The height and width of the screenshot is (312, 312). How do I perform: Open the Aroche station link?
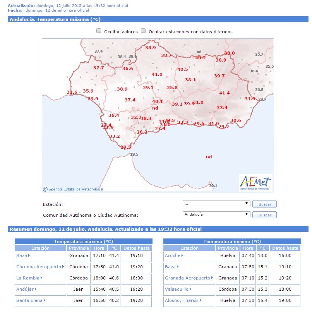(x=174, y=255)
